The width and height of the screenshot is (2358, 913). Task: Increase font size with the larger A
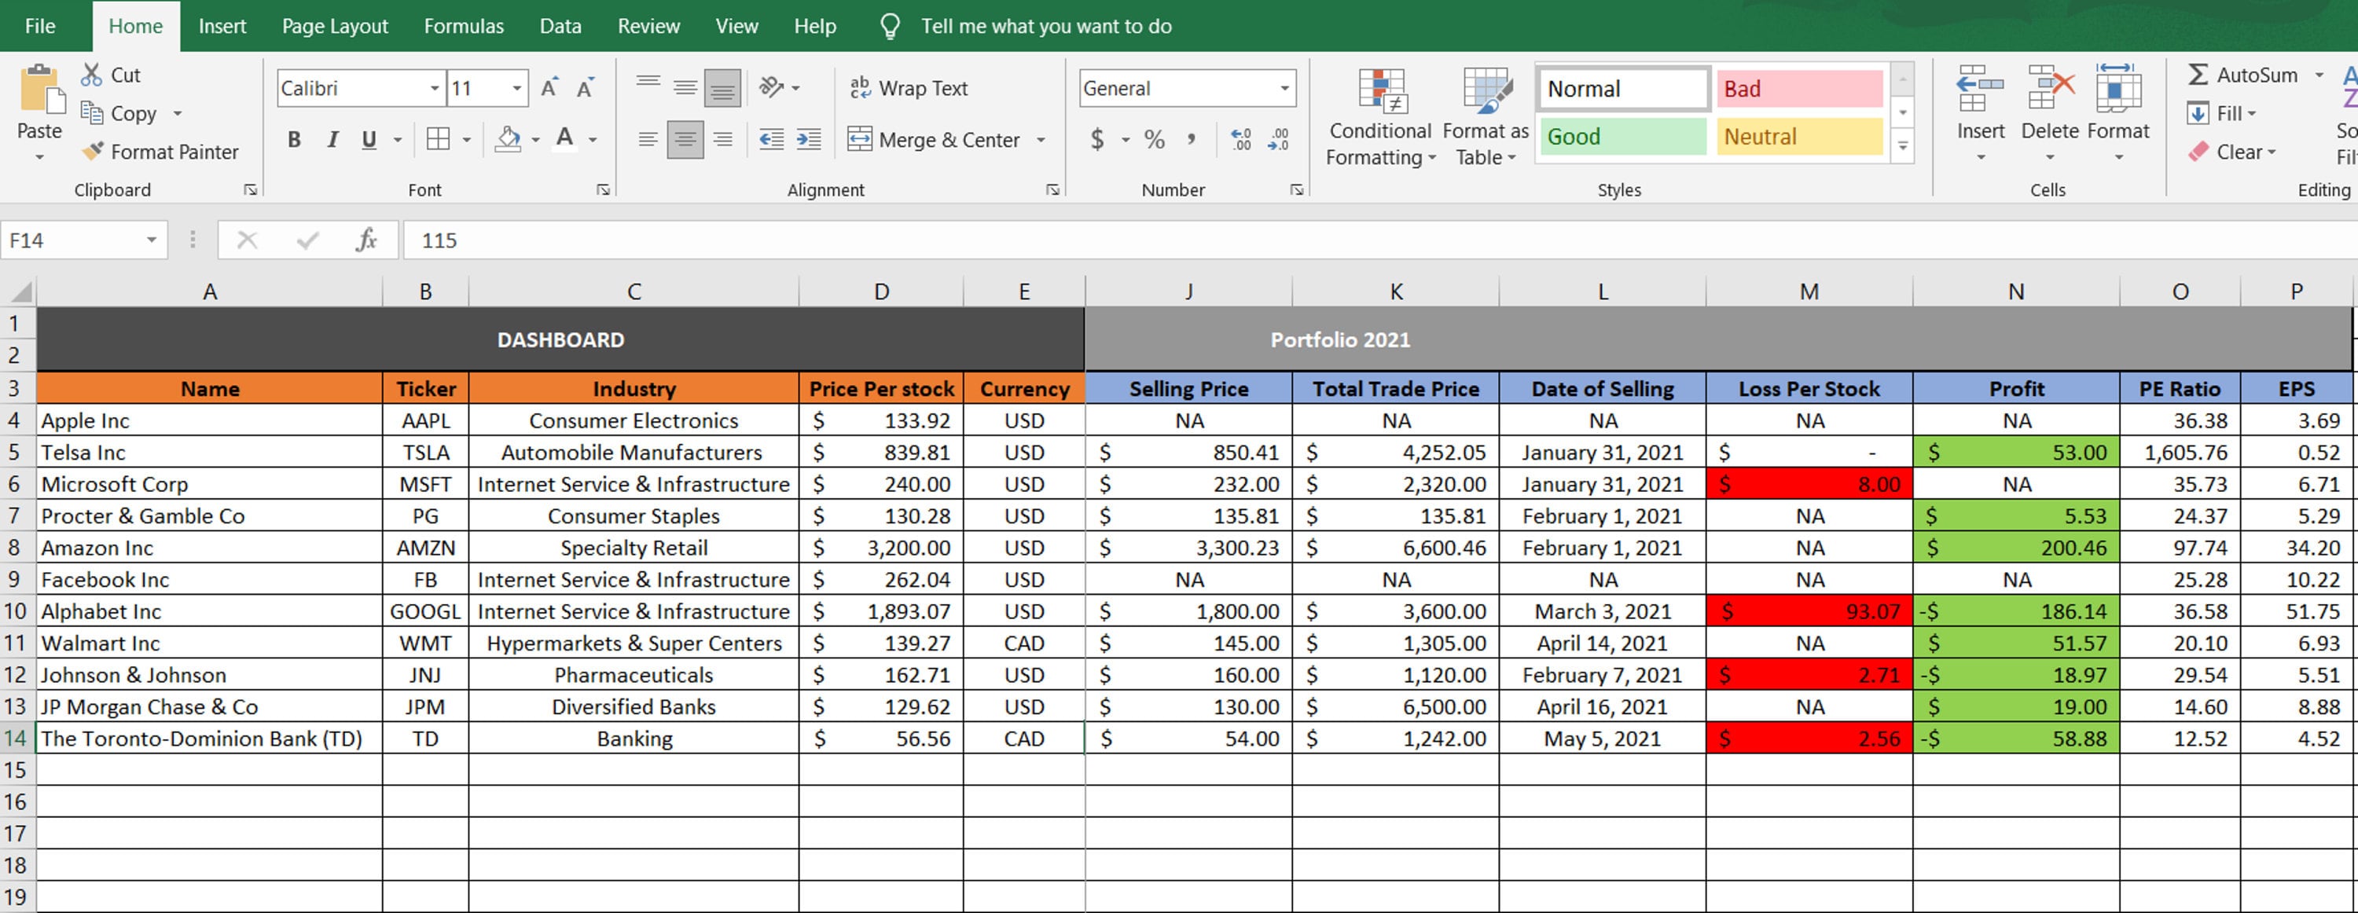(x=549, y=88)
